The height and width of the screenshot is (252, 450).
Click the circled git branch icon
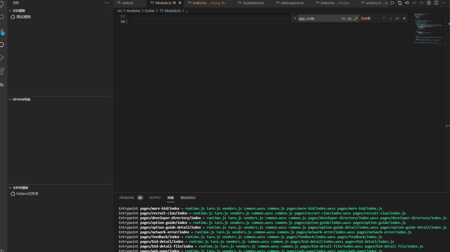(429, 3)
